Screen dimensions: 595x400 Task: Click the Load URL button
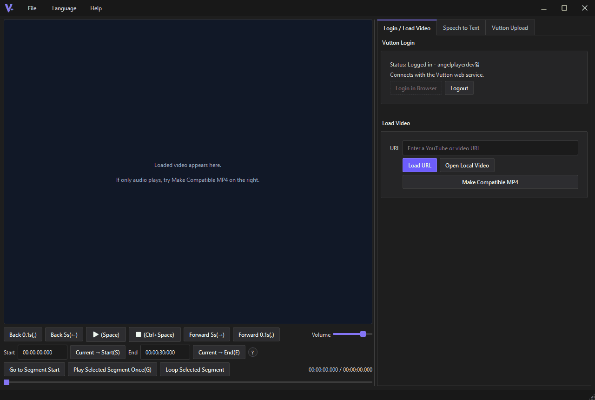[x=420, y=166]
